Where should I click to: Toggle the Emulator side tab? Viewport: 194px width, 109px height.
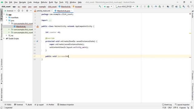coord(193,75)
